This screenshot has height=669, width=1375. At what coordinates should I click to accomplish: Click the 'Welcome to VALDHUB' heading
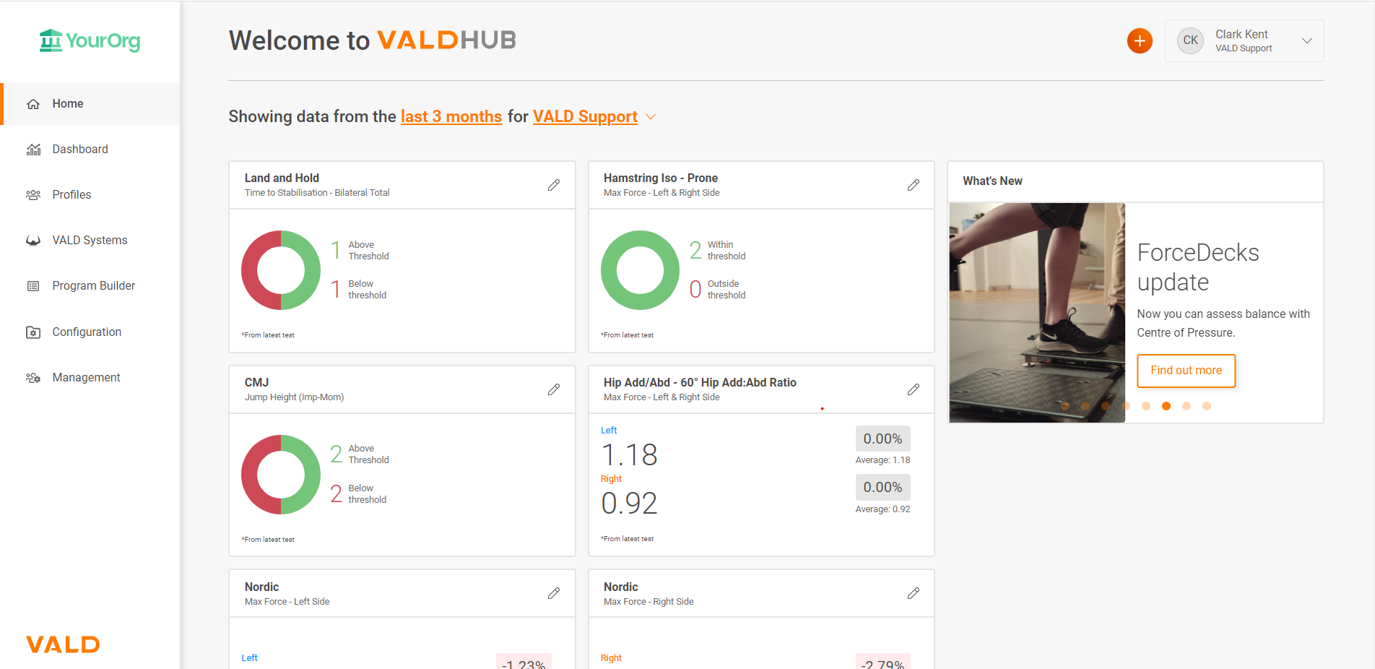tap(373, 40)
